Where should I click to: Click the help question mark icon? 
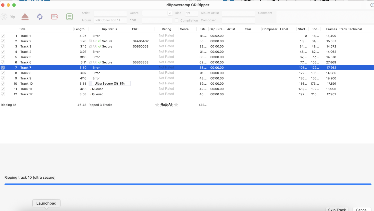[x=372, y=5]
